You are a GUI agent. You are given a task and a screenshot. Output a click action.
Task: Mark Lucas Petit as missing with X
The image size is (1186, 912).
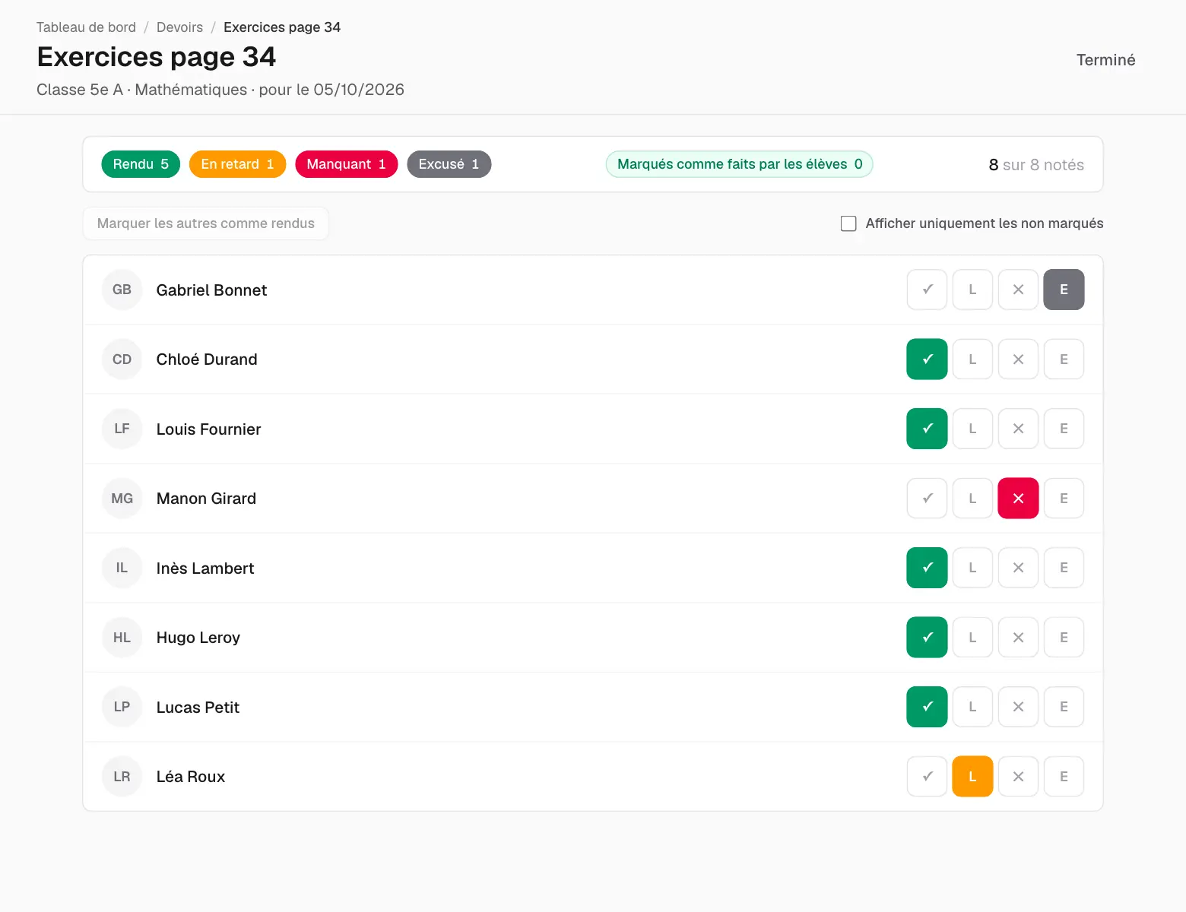tap(1018, 707)
